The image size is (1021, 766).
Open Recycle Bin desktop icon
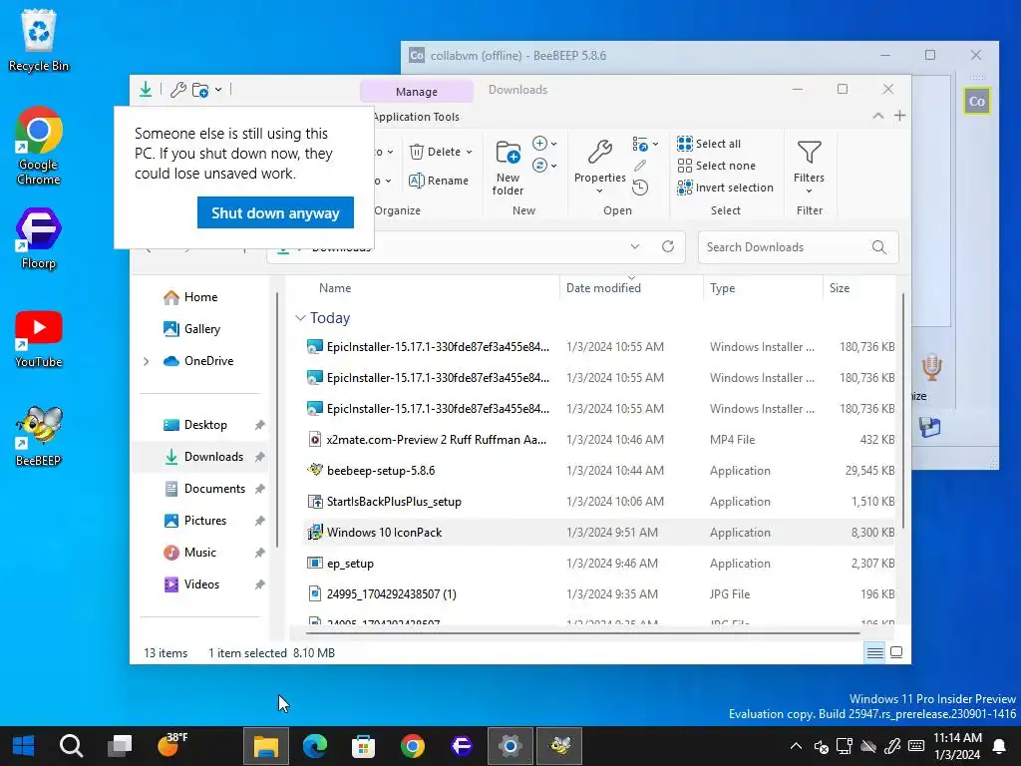click(39, 40)
